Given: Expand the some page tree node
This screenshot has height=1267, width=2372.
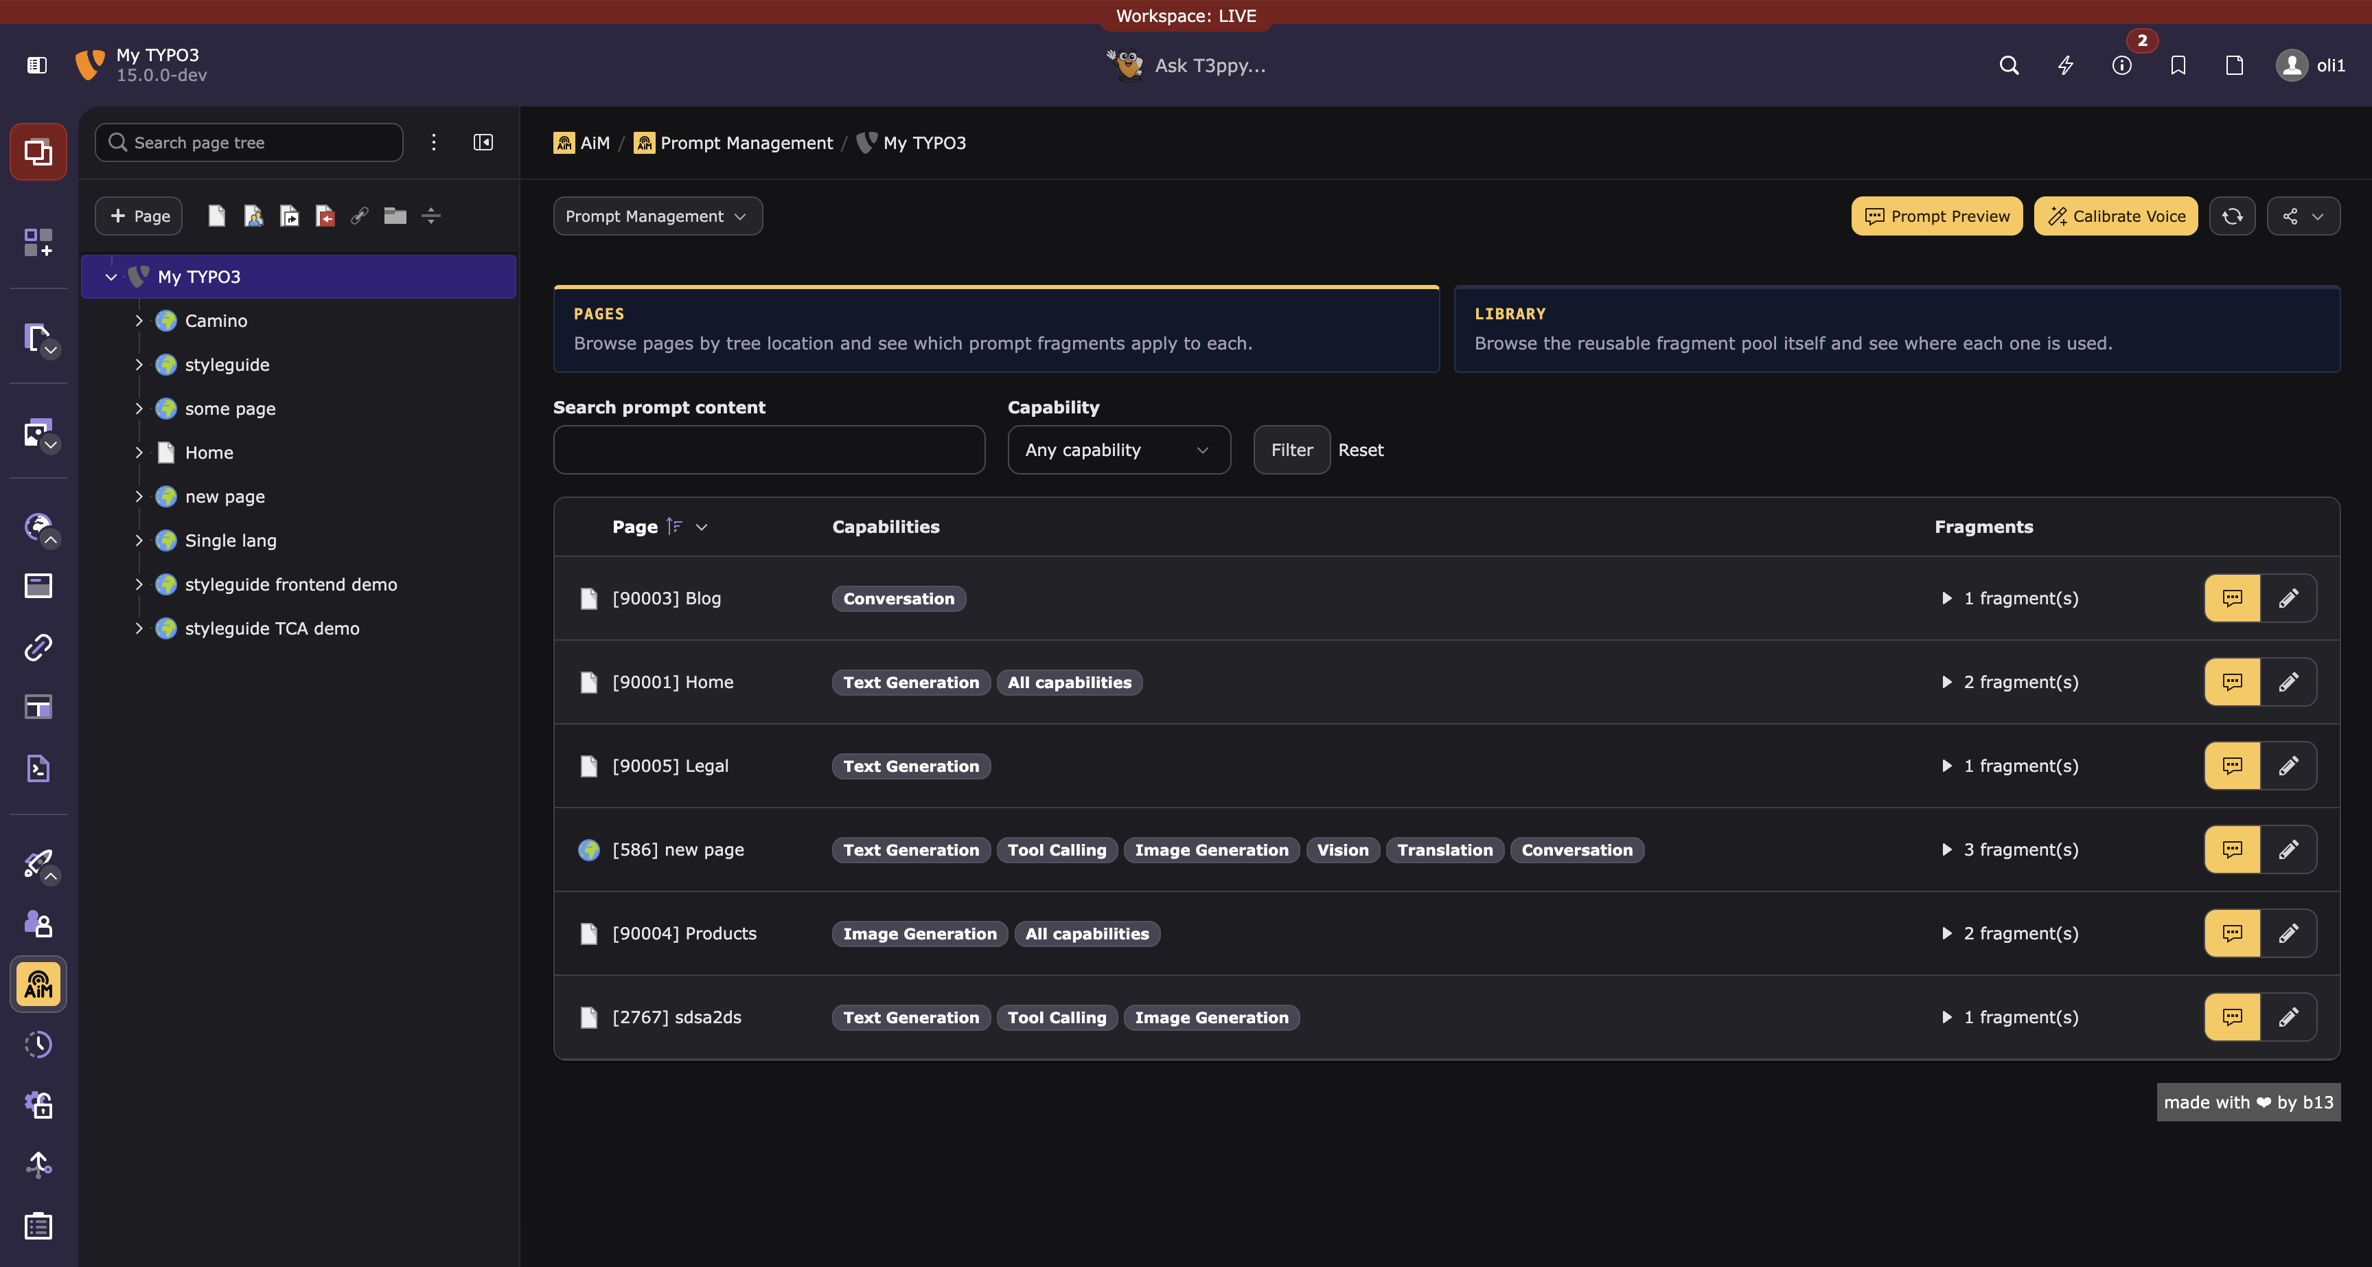Looking at the screenshot, I should (139, 409).
